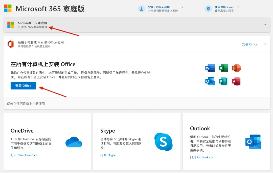Viewport: 273px width, 173px height.
Task: Click the 尚未在任何设备上主动使用 status text
Action: 26,104
